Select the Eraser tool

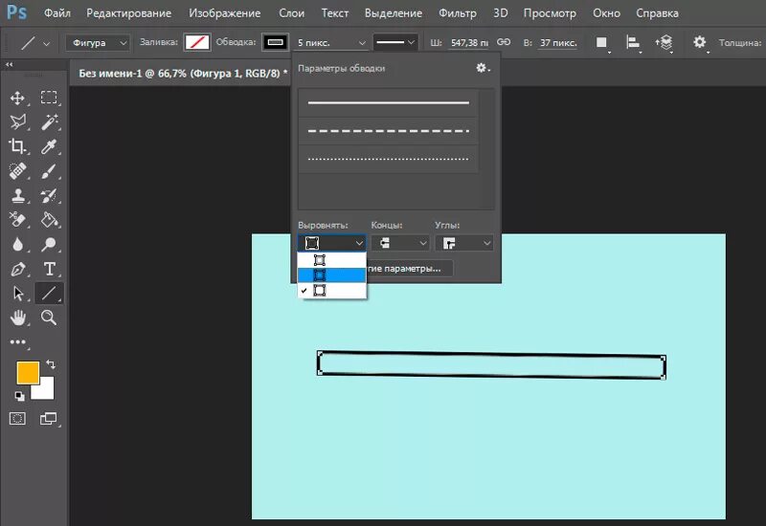[x=17, y=220]
